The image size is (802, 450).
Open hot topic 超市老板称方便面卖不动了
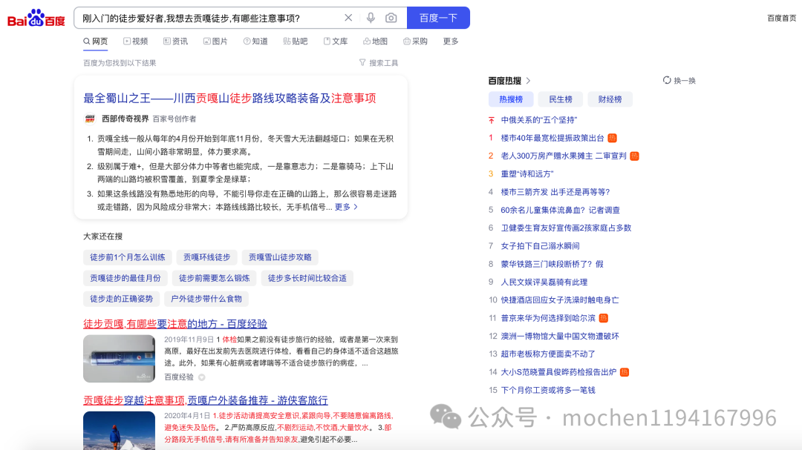[x=548, y=354]
